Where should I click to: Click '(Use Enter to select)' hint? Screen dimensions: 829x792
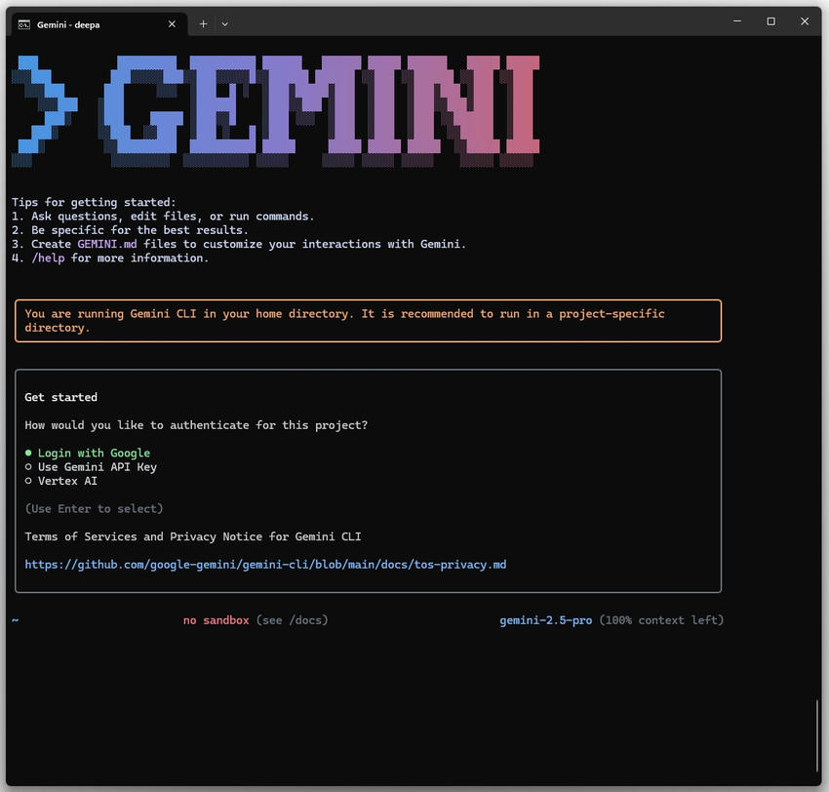tap(94, 508)
